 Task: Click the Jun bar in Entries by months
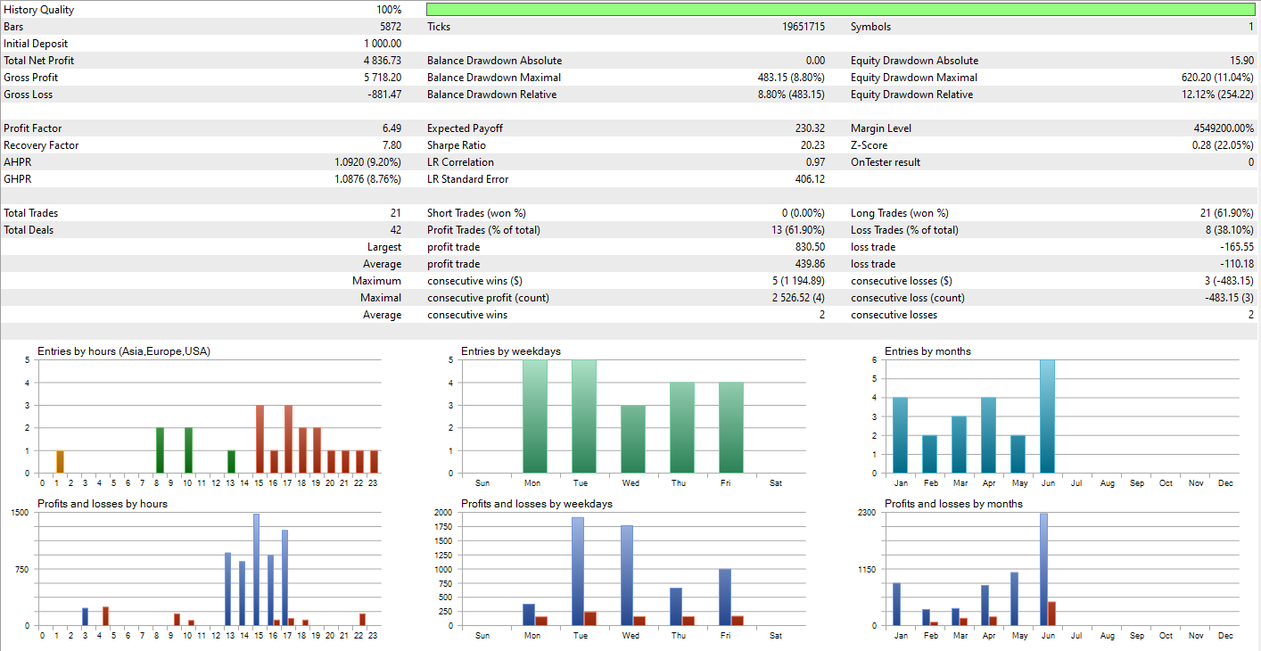[1047, 416]
